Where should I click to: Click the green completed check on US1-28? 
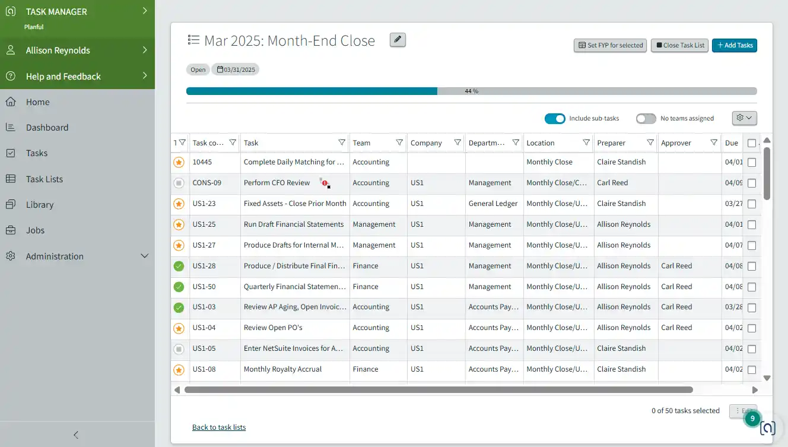pyautogui.click(x=179, y=266)
